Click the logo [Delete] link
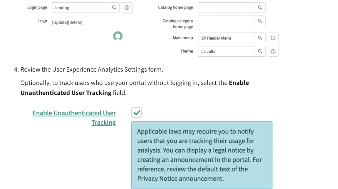338x189 pixels. 75,22
